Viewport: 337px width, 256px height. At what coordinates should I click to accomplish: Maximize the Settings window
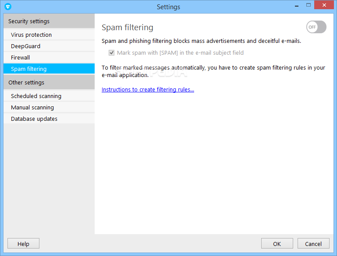click(x=309, y=5)
